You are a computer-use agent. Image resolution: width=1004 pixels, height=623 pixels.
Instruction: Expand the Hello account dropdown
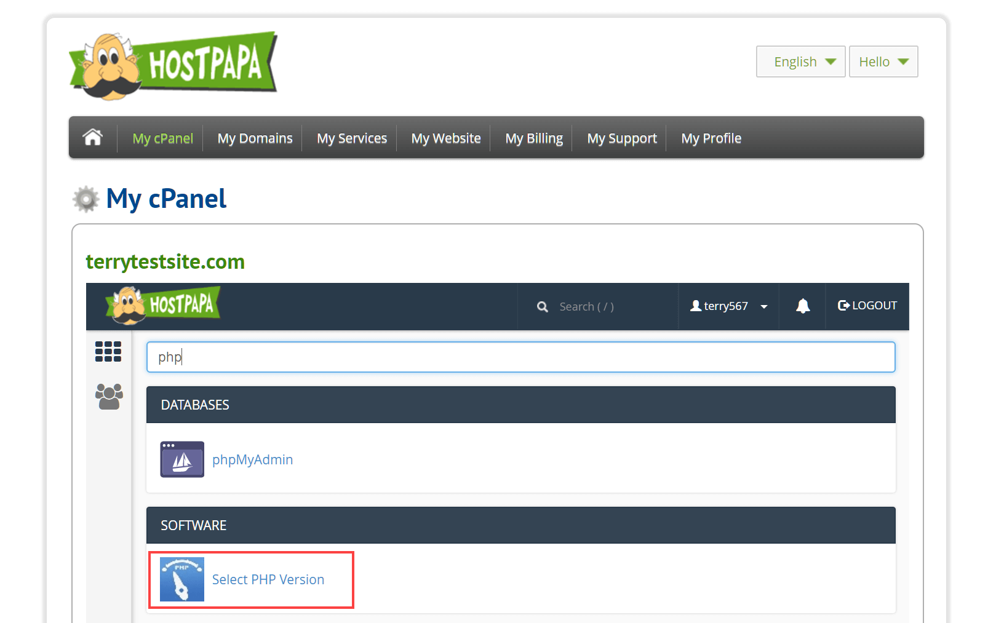883,62
